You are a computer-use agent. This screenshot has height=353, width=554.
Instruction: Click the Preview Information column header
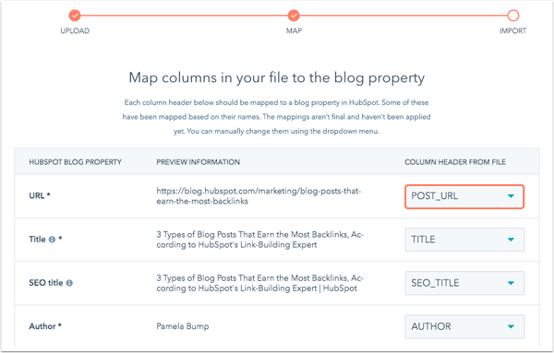[199, 162]
